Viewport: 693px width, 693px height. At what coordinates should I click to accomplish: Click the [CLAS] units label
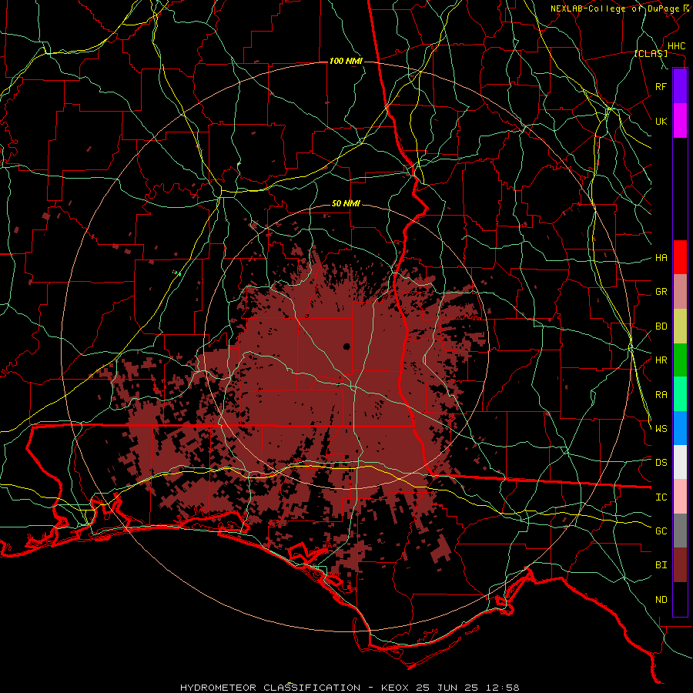pyautogui.click(x=651, y=54)
